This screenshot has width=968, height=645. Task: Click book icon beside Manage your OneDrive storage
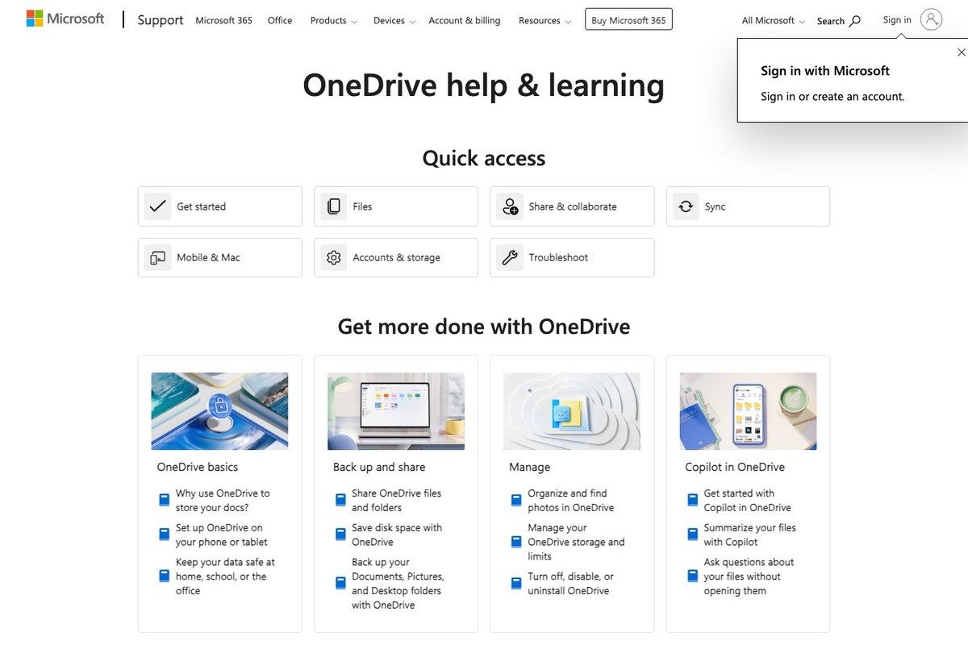pyautogui.click(x=516, y=543)
